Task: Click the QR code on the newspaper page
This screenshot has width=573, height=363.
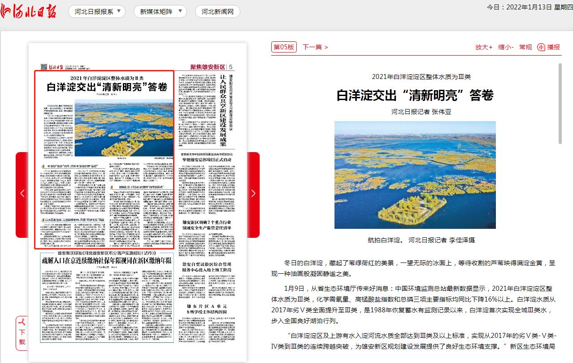Action: point(44,67)
